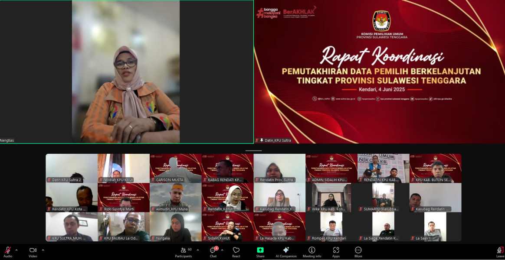The width and height of the screenshot is (505, 260).
Task: Expand the chevron next to Participants
Action: pyautogui.click(x=198, y=250)
